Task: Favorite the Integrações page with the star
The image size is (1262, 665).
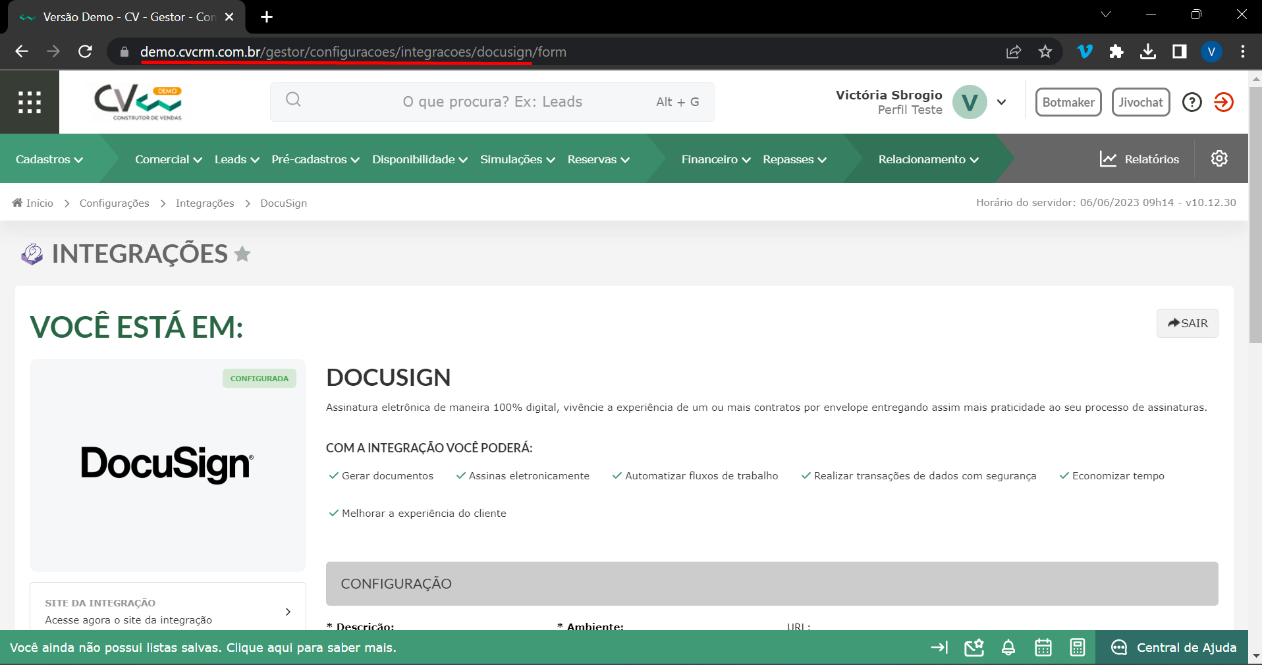Action: pos(242,253)
